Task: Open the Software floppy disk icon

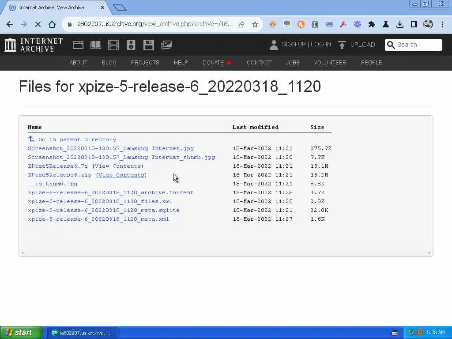Action: point(149,45)
